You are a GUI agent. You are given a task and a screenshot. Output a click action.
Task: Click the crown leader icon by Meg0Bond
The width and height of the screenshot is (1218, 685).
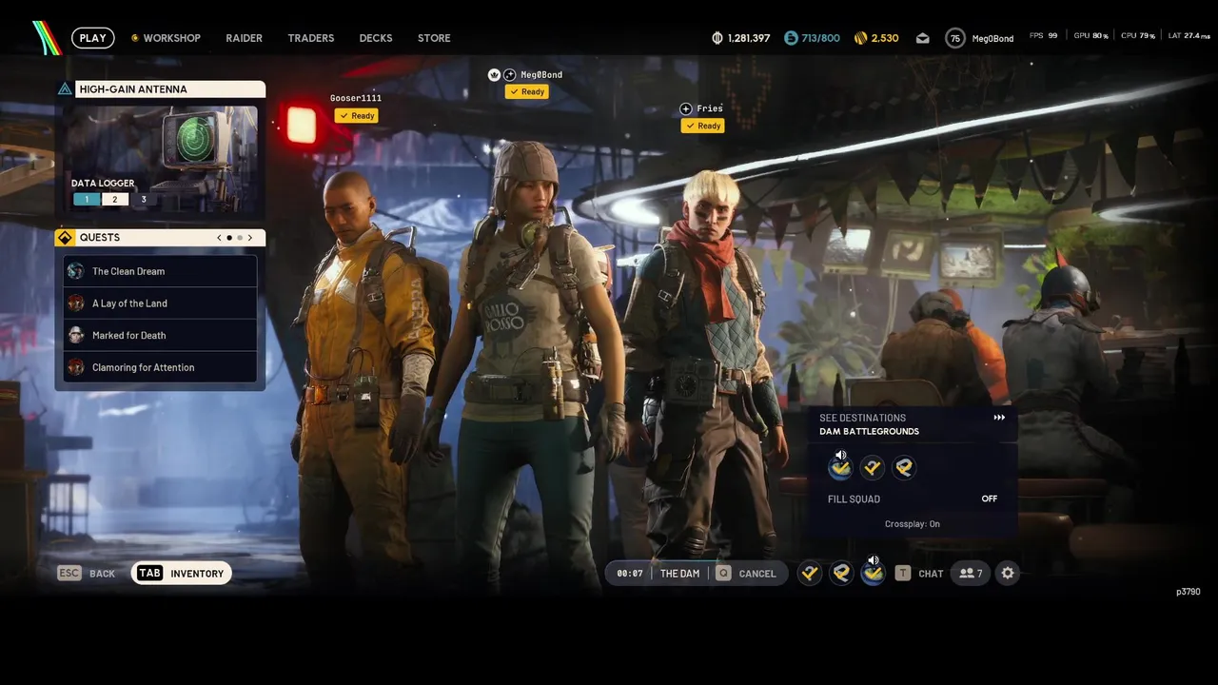[494, 74]
